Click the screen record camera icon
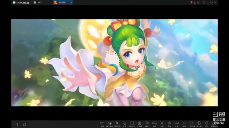 [102, 123]
